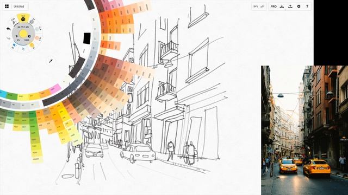The width and height of the screenshot is (348, 195).
Task: Adjust the 0% smoothing value
Action: (18, 40)
